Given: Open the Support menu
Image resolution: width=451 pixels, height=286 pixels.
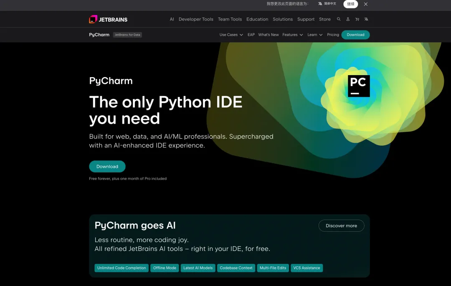Looking at the screenshot, I should [x=306, y=19].
